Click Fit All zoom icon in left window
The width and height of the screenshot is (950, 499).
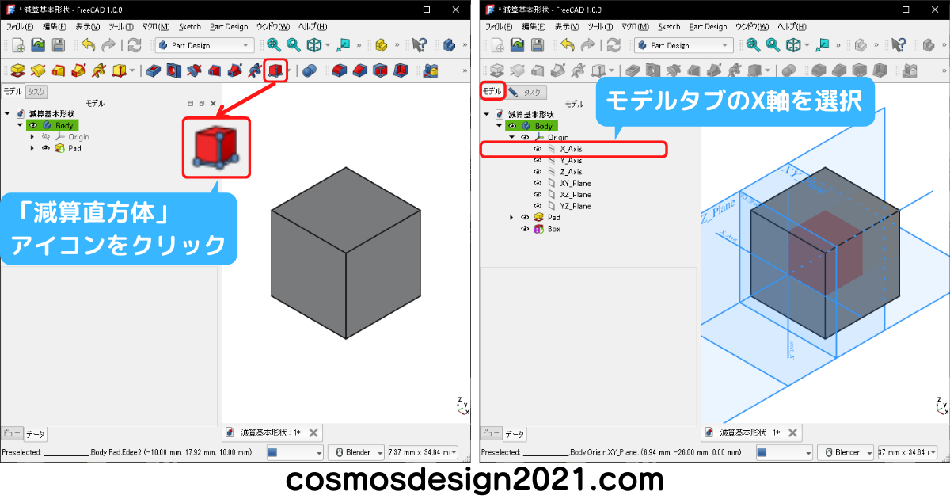pos(274,45)
